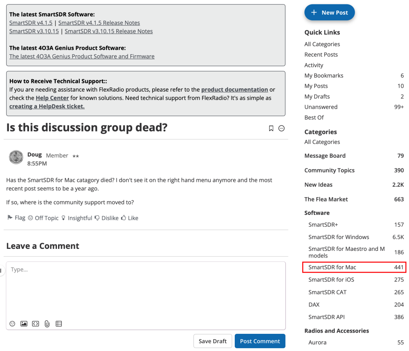Open the SmartSDR v4.1.5 download link

(x=31, y=23)
